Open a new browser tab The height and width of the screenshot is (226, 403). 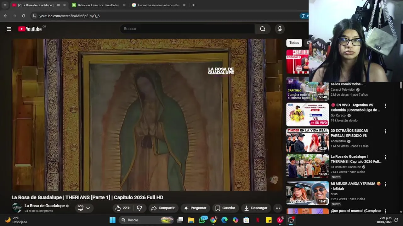click(193, 5)
